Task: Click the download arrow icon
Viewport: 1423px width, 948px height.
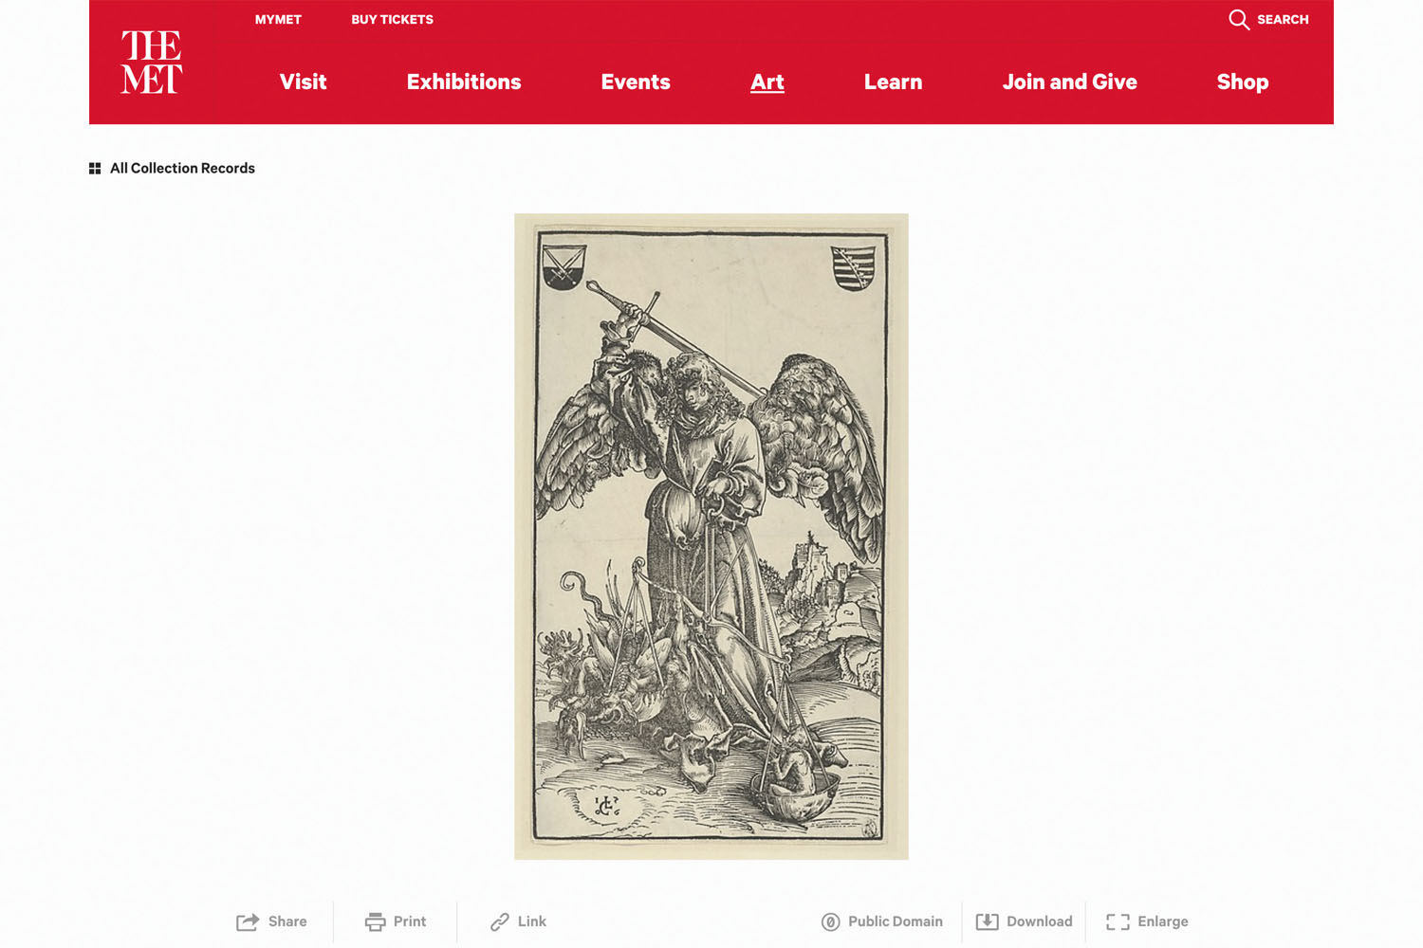Action: [988, 922]
